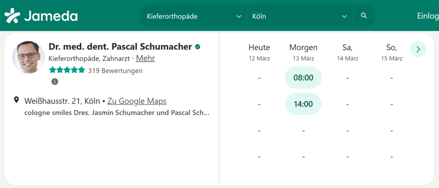439x188 pixels.
Task: Click the five-star rating icons
Action: 67,70
